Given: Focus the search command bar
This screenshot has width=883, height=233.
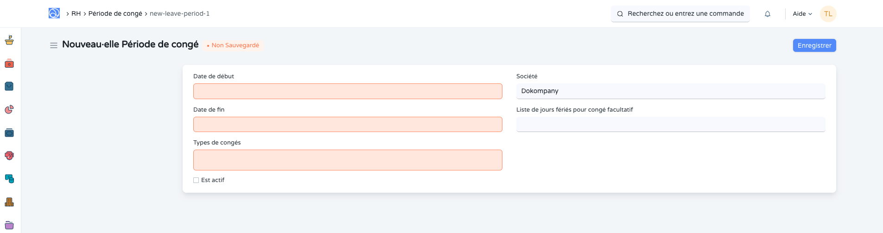Looking at the screenshot, I should pos(680,14).
